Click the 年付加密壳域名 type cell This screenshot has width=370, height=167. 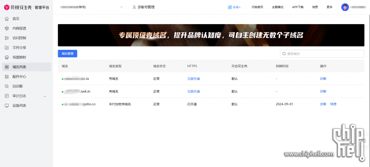(x=120, y=104)
